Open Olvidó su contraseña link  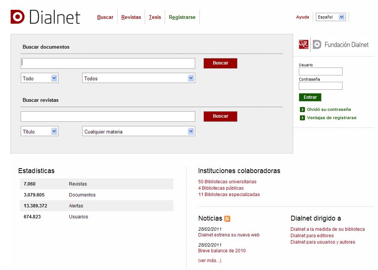pos(329,109)
